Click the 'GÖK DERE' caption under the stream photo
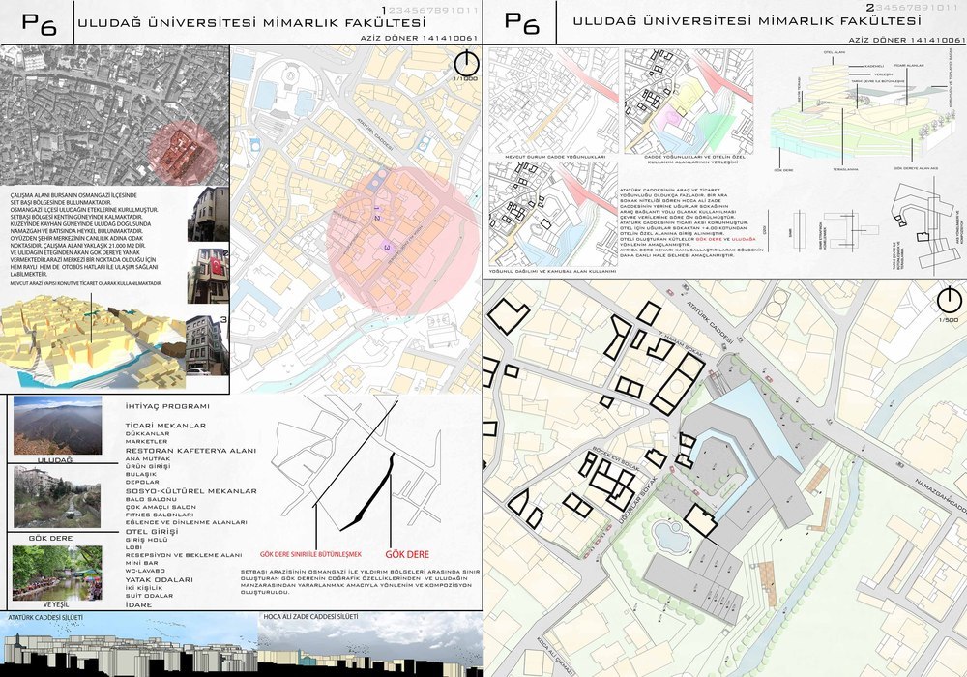The width and height of the screenshot is (967, 677). [50, 539]
